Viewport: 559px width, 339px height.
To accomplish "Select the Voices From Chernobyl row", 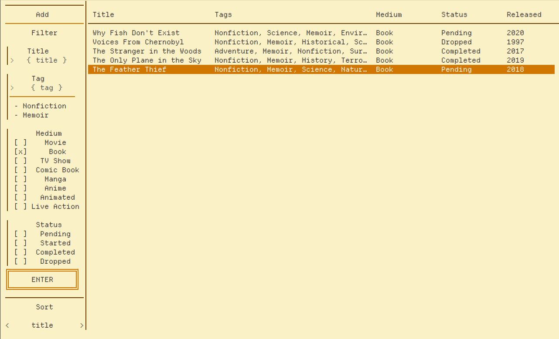I will click(x=321, y=42).
